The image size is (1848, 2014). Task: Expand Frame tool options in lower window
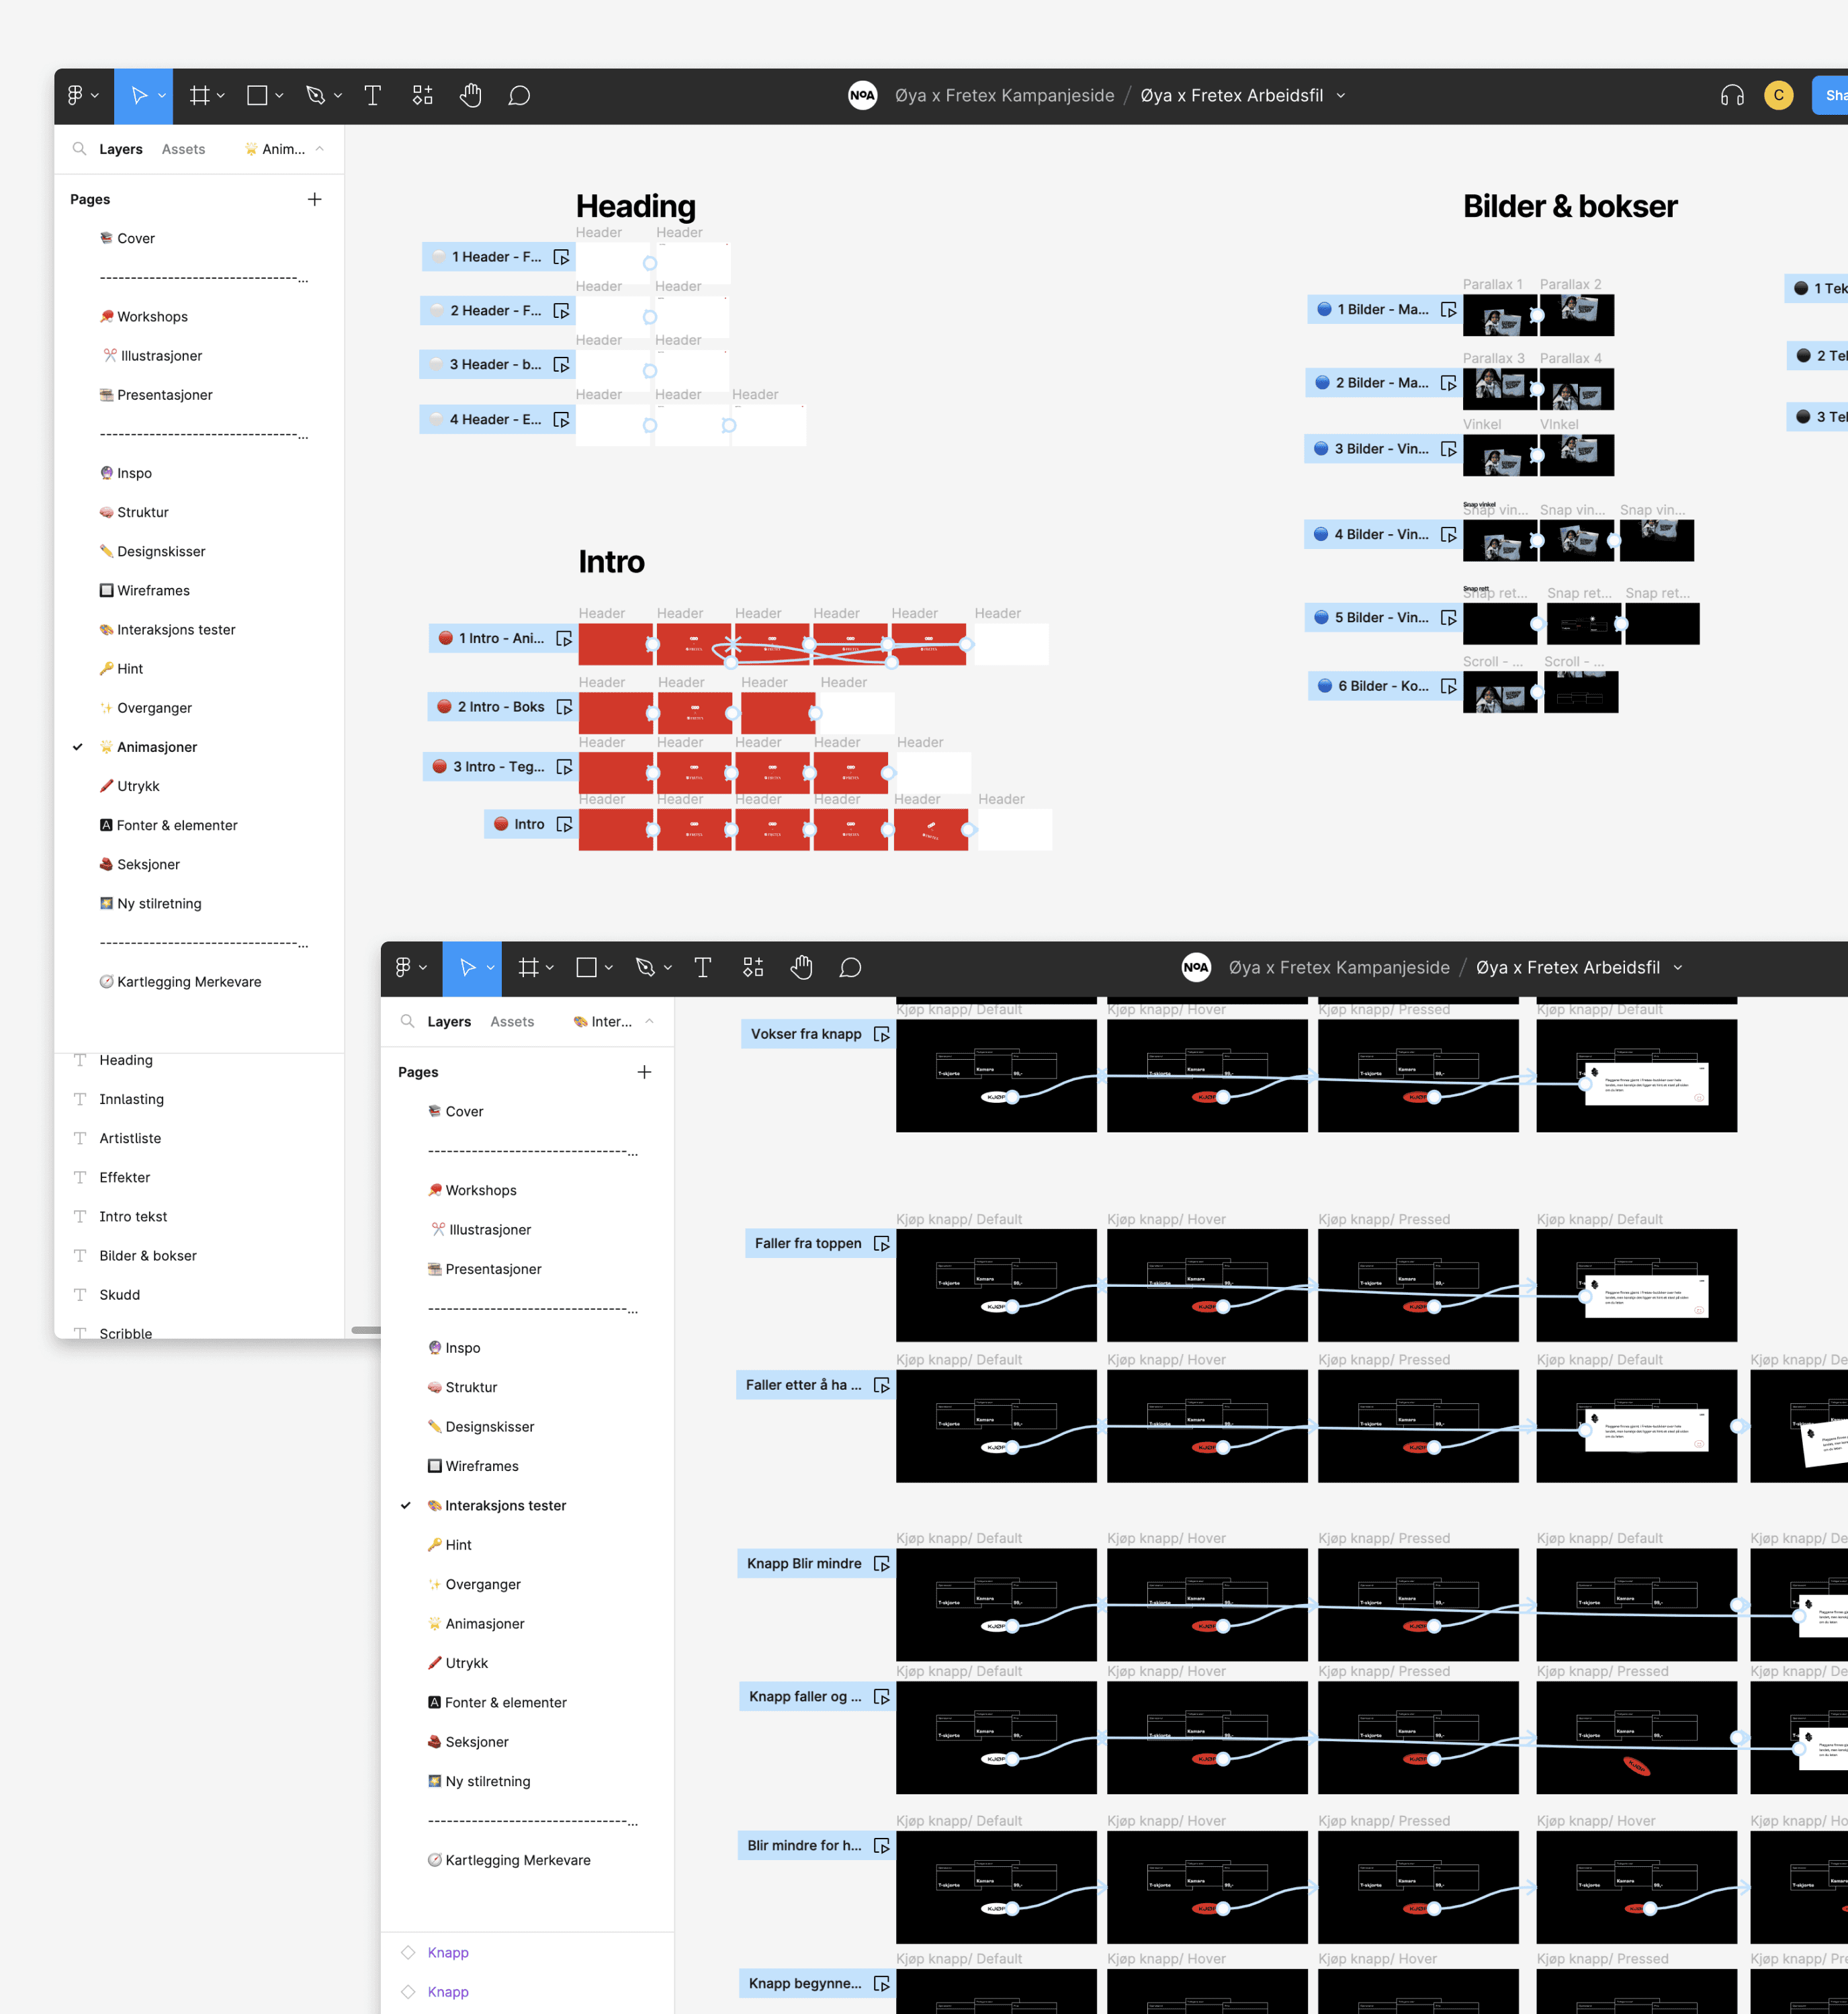pyautogui.click(x=550, y=968)
